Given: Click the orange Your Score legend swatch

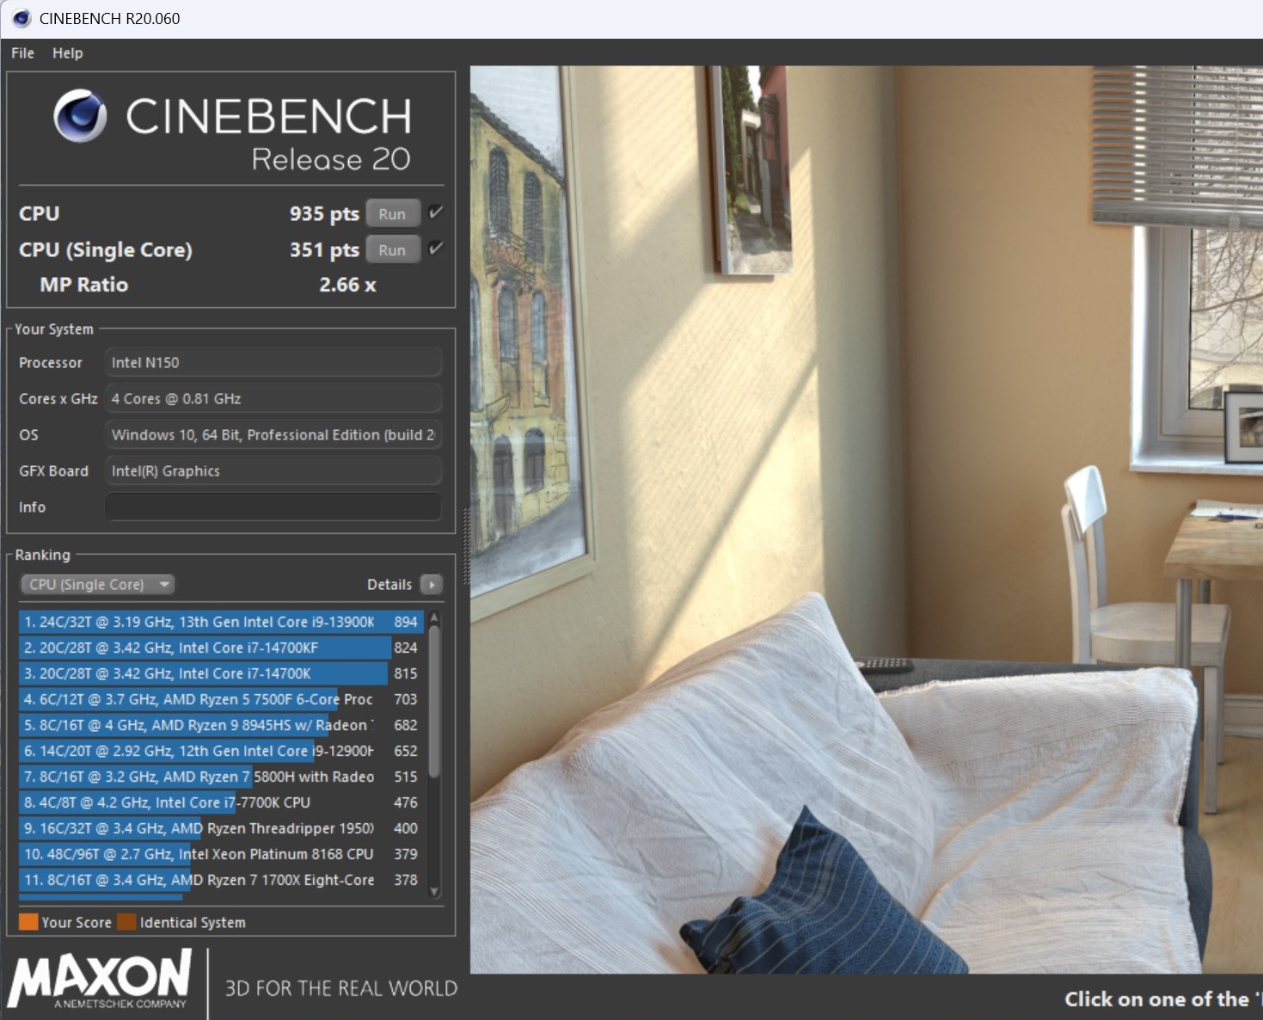Looking at the screenshot, I should [x=28, y=922].
